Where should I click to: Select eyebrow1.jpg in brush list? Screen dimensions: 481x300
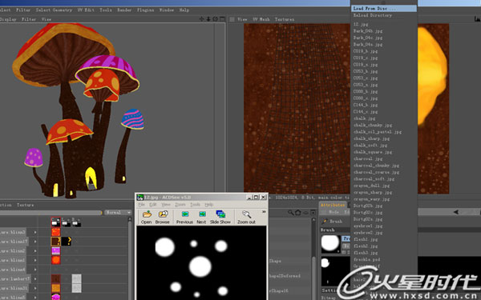pos(367,226)
